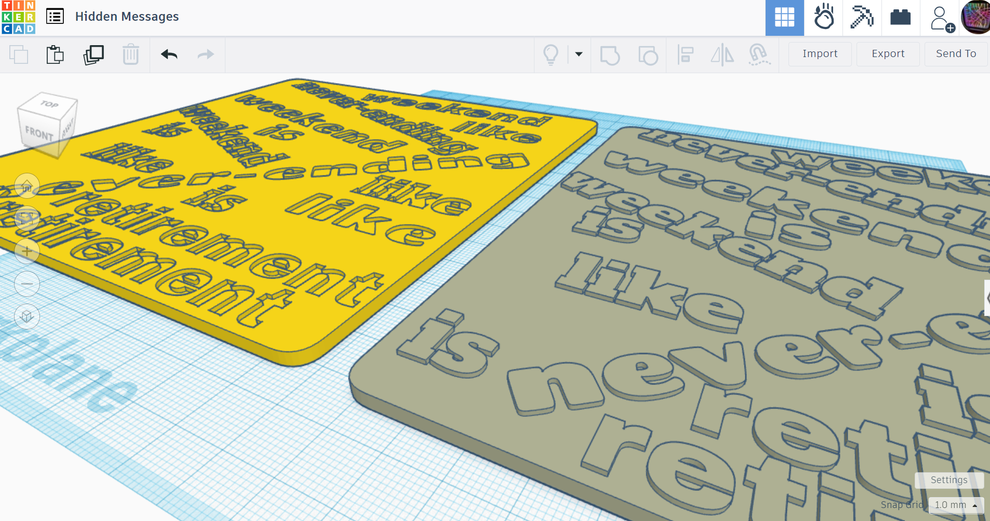Click the Duplicate and repeat icon
Viewport: 990px width, 521px height.
(93, 54)
